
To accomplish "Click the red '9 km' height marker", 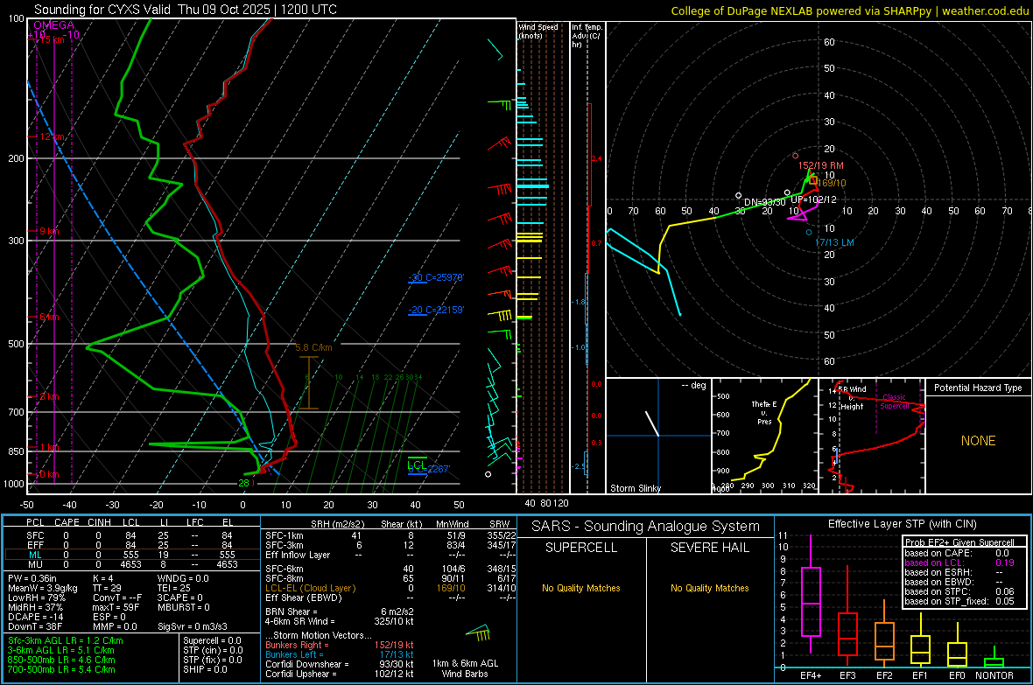I will click(x=49, y=231).
